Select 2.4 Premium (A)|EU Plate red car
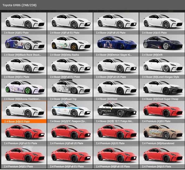Viewport: 185px width, 170px height. click(x=162, y=112)
